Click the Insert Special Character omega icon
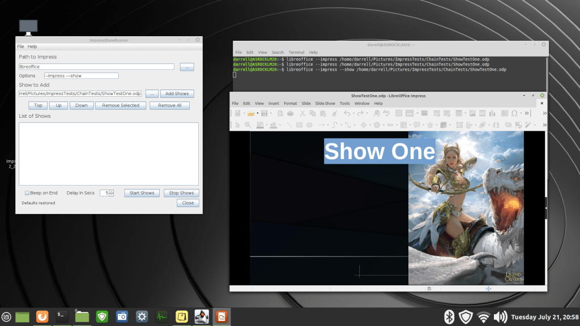The image size is (580, 326). click(514, 113)
